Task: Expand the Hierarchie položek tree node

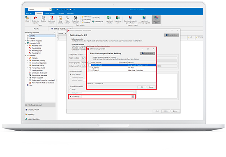Action: tap(28, 68)
